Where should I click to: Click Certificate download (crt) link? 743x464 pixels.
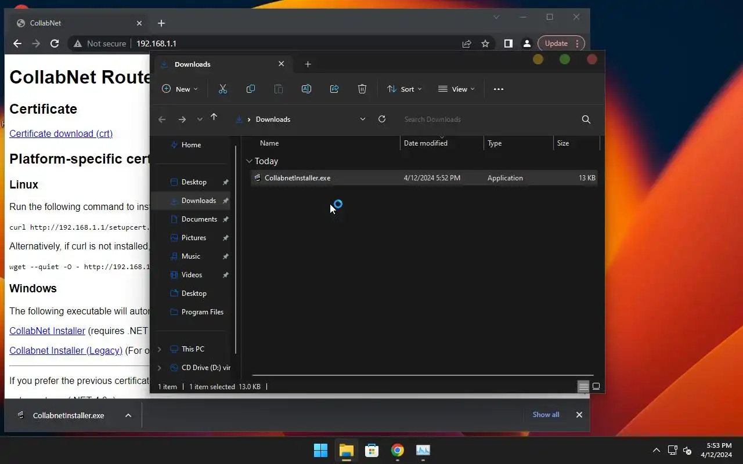(x=61, y=133)
